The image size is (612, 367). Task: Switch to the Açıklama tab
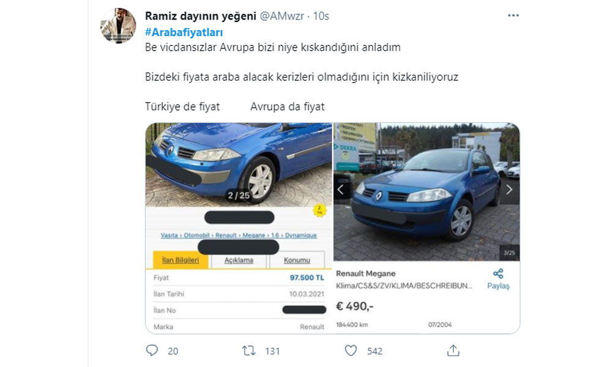click(239, 260)
